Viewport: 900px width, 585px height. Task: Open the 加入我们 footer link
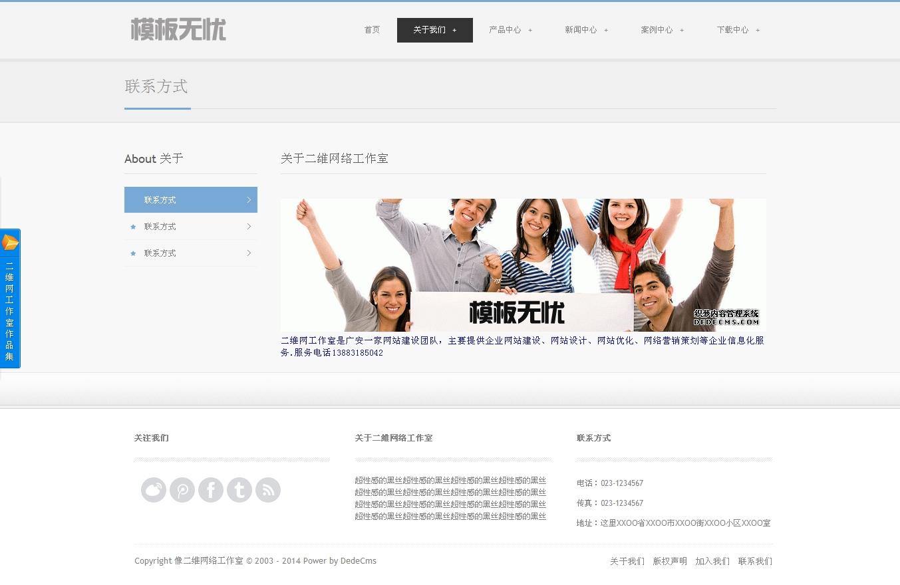tap(712, 561)
